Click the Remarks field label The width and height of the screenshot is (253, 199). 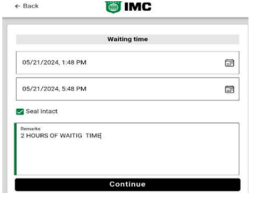pyautogui.click(x=31, y=128)
